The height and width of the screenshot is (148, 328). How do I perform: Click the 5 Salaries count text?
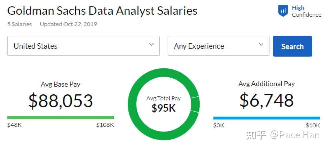[20, 24]
